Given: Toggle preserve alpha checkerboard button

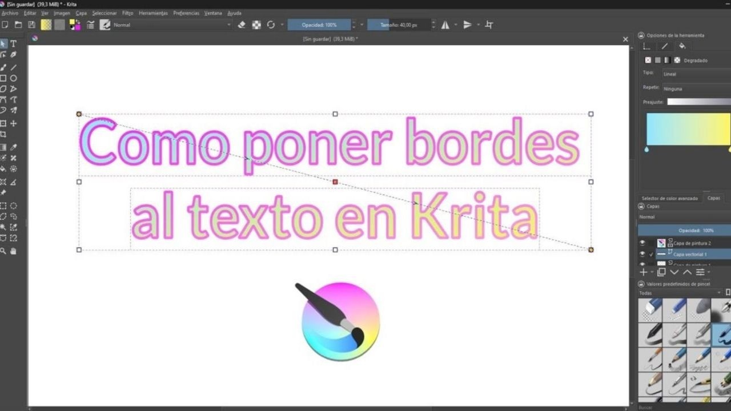Looking at the screenshot, I should [x=256, y=25].
